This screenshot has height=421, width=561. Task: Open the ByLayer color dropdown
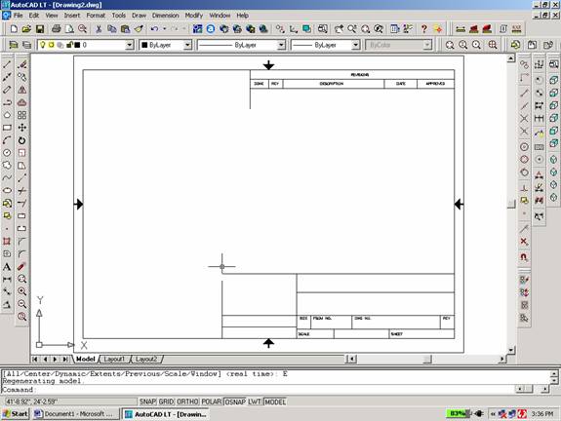tap(165, 45)
